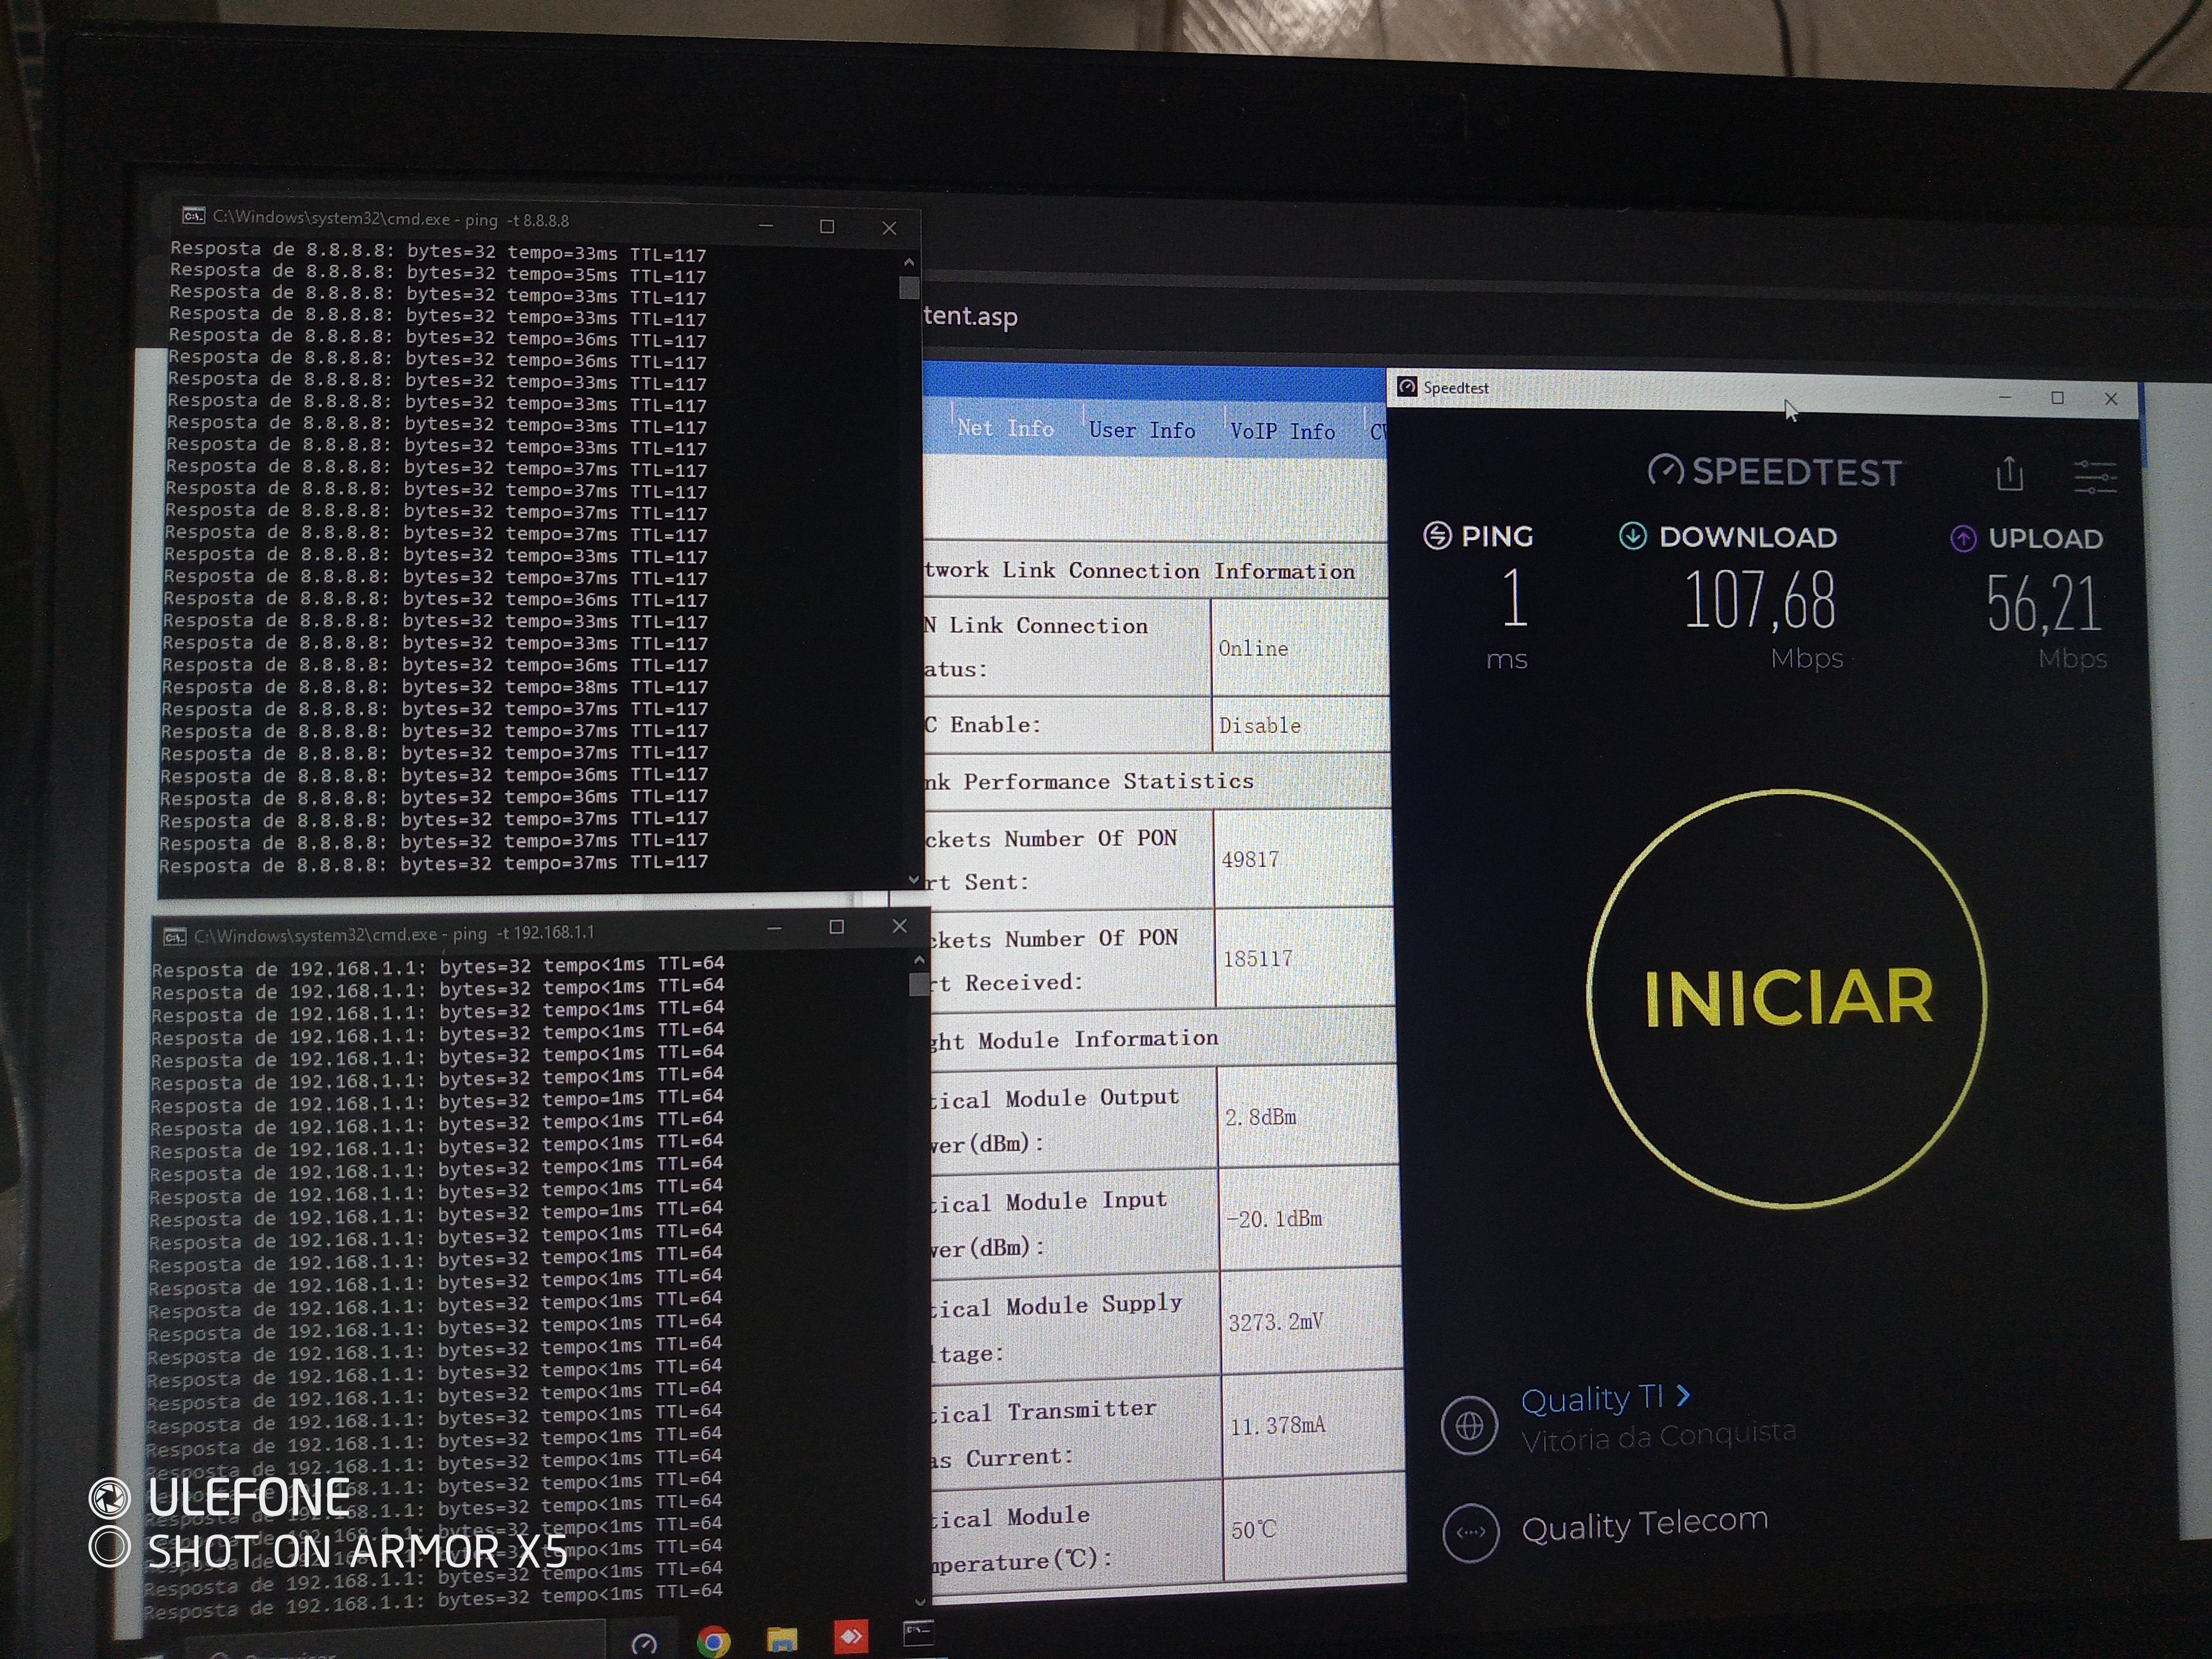
Task: Click the Speedtest share results icon
Action: click(2009, 474)
